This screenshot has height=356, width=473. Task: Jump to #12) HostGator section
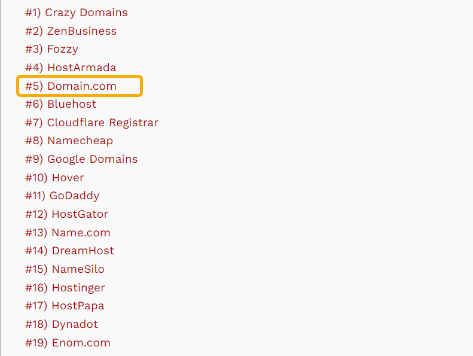coord(66,214)
